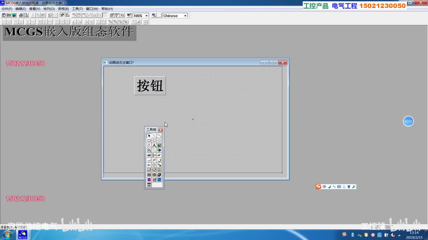428x240 pixels.
Task: Select the list rows tool in toolbox
Action: (149, 175)
